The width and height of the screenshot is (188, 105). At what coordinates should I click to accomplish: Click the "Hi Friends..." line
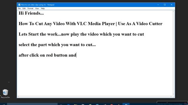pyautogui.click(x=31, y=13)
